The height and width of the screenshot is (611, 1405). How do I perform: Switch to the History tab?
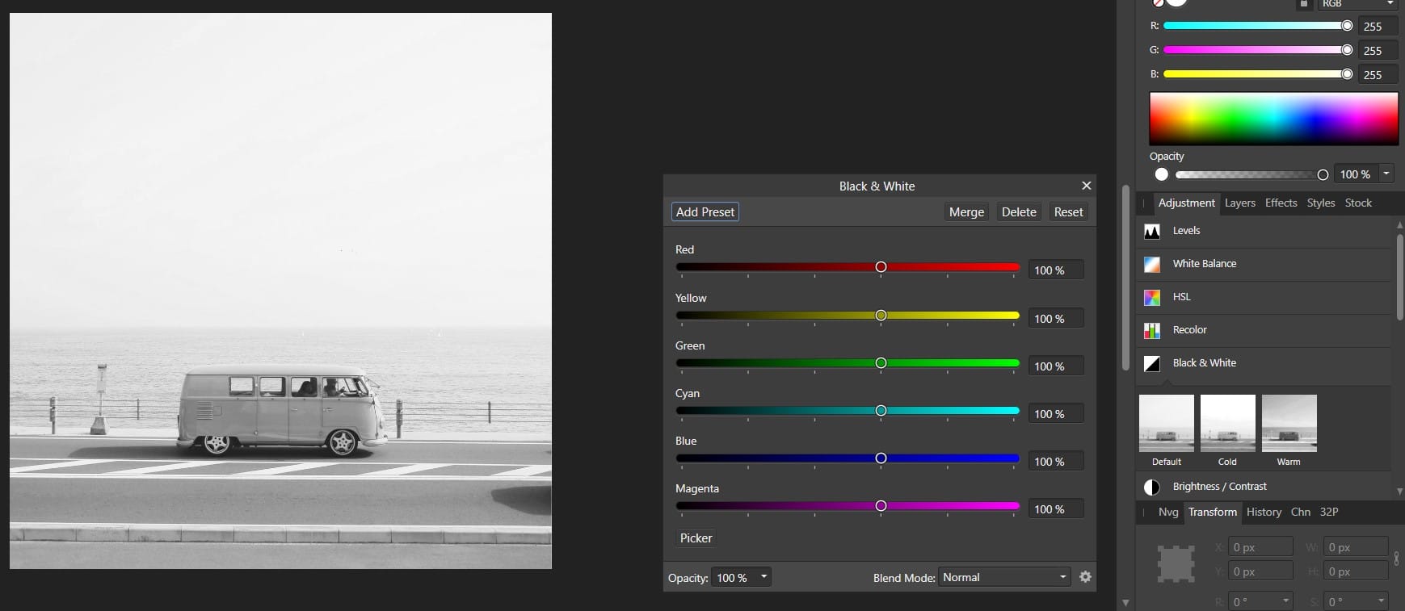pos(1264,512)
